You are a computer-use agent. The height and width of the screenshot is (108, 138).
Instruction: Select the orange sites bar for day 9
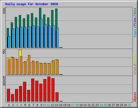pos(41,69)
